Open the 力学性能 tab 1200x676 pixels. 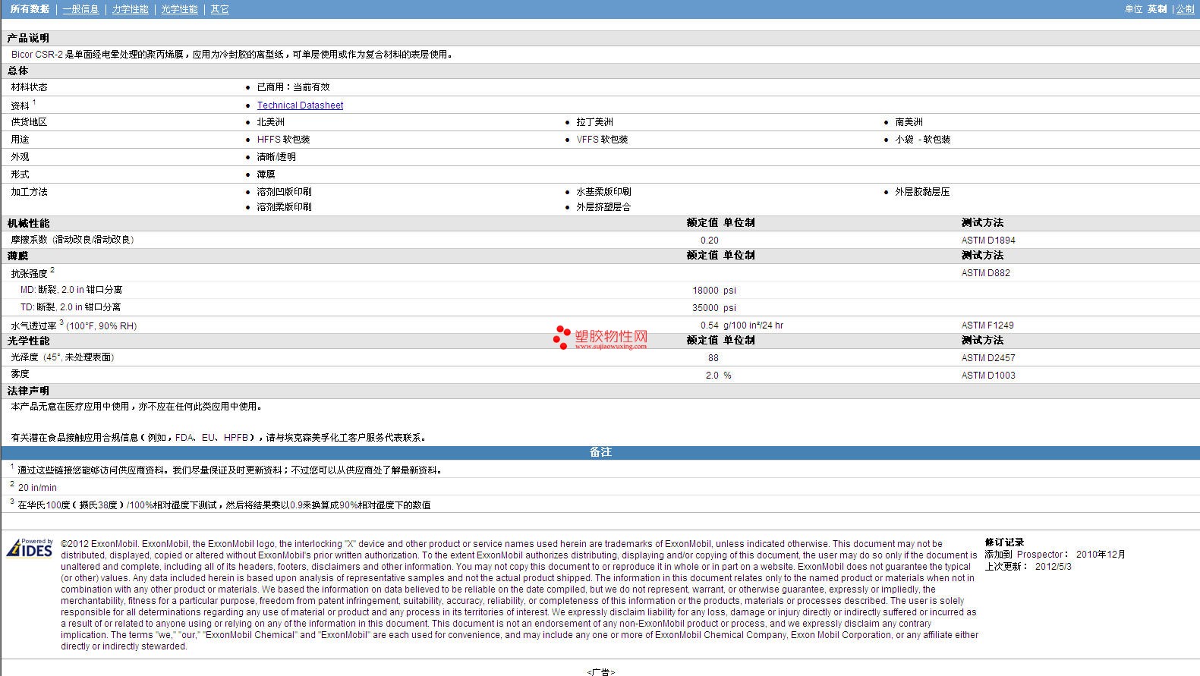(x=131, y=9)
